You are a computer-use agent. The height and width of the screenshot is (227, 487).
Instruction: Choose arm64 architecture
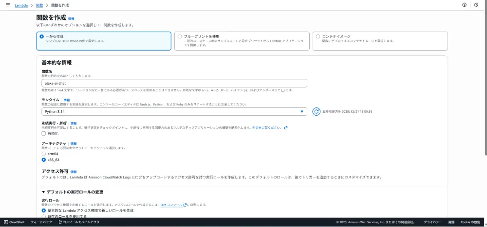[43, 154]
